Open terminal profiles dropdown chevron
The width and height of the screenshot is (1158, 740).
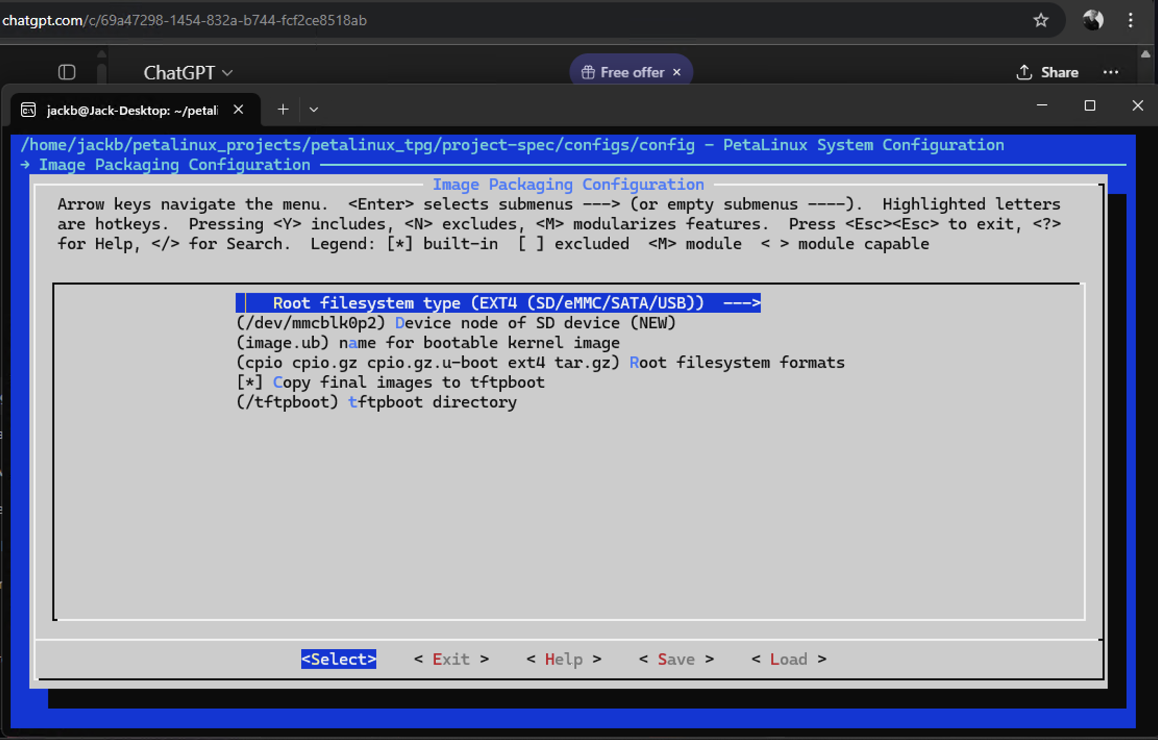click(x=313, y=109)
